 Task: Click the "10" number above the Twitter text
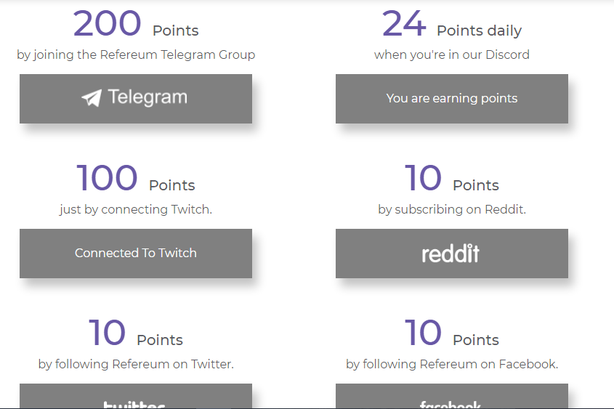point(107,333)
